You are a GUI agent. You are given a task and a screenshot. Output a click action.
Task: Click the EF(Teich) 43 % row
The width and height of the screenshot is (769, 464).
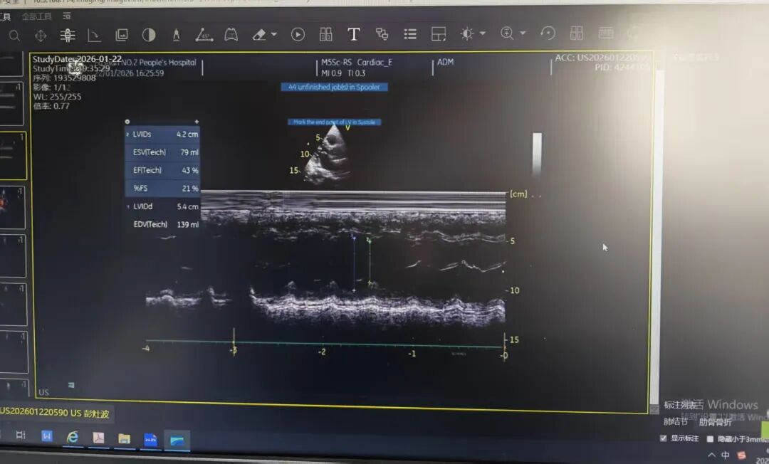[163, 171]
